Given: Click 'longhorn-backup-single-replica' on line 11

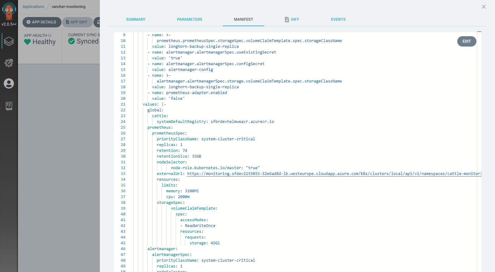Looking at the screenshot, I should 204,47.
